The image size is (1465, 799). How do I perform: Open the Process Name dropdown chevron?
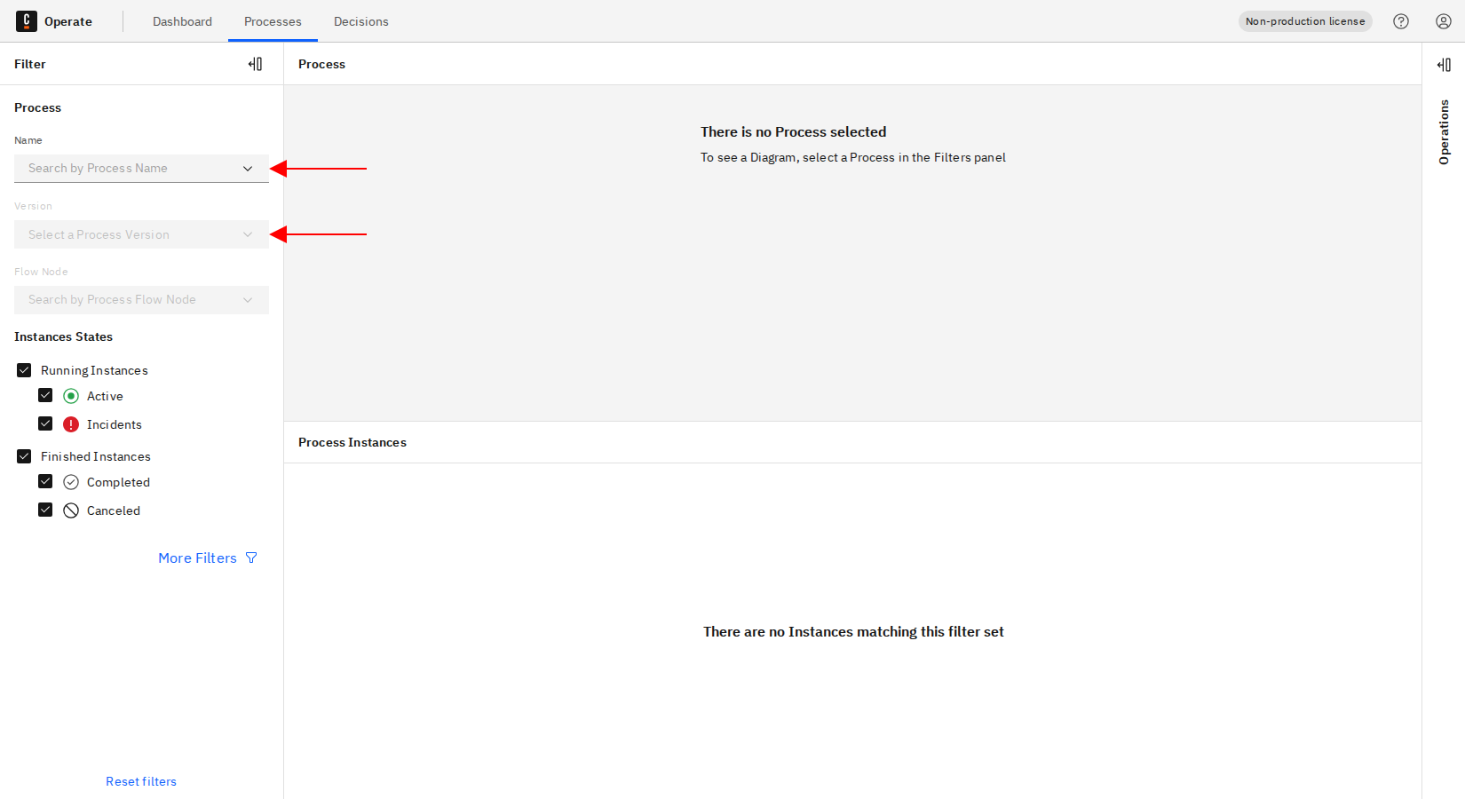[x=248, y=169]
